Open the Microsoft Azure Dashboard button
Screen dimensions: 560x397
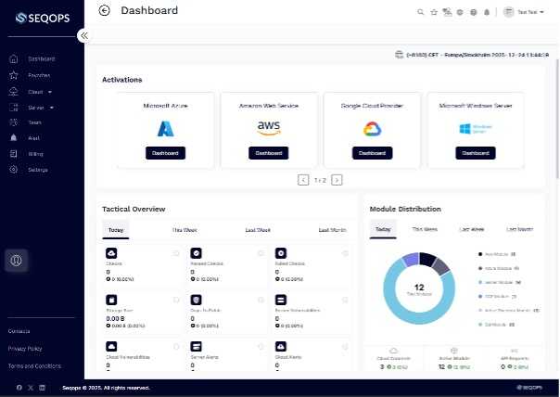pos(165,153)
